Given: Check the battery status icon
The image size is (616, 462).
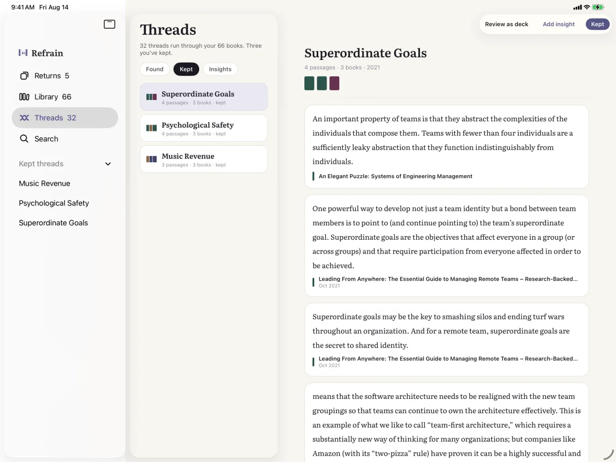Looking at the screenshot, I should pyautogui.click(x=598, y=7).
